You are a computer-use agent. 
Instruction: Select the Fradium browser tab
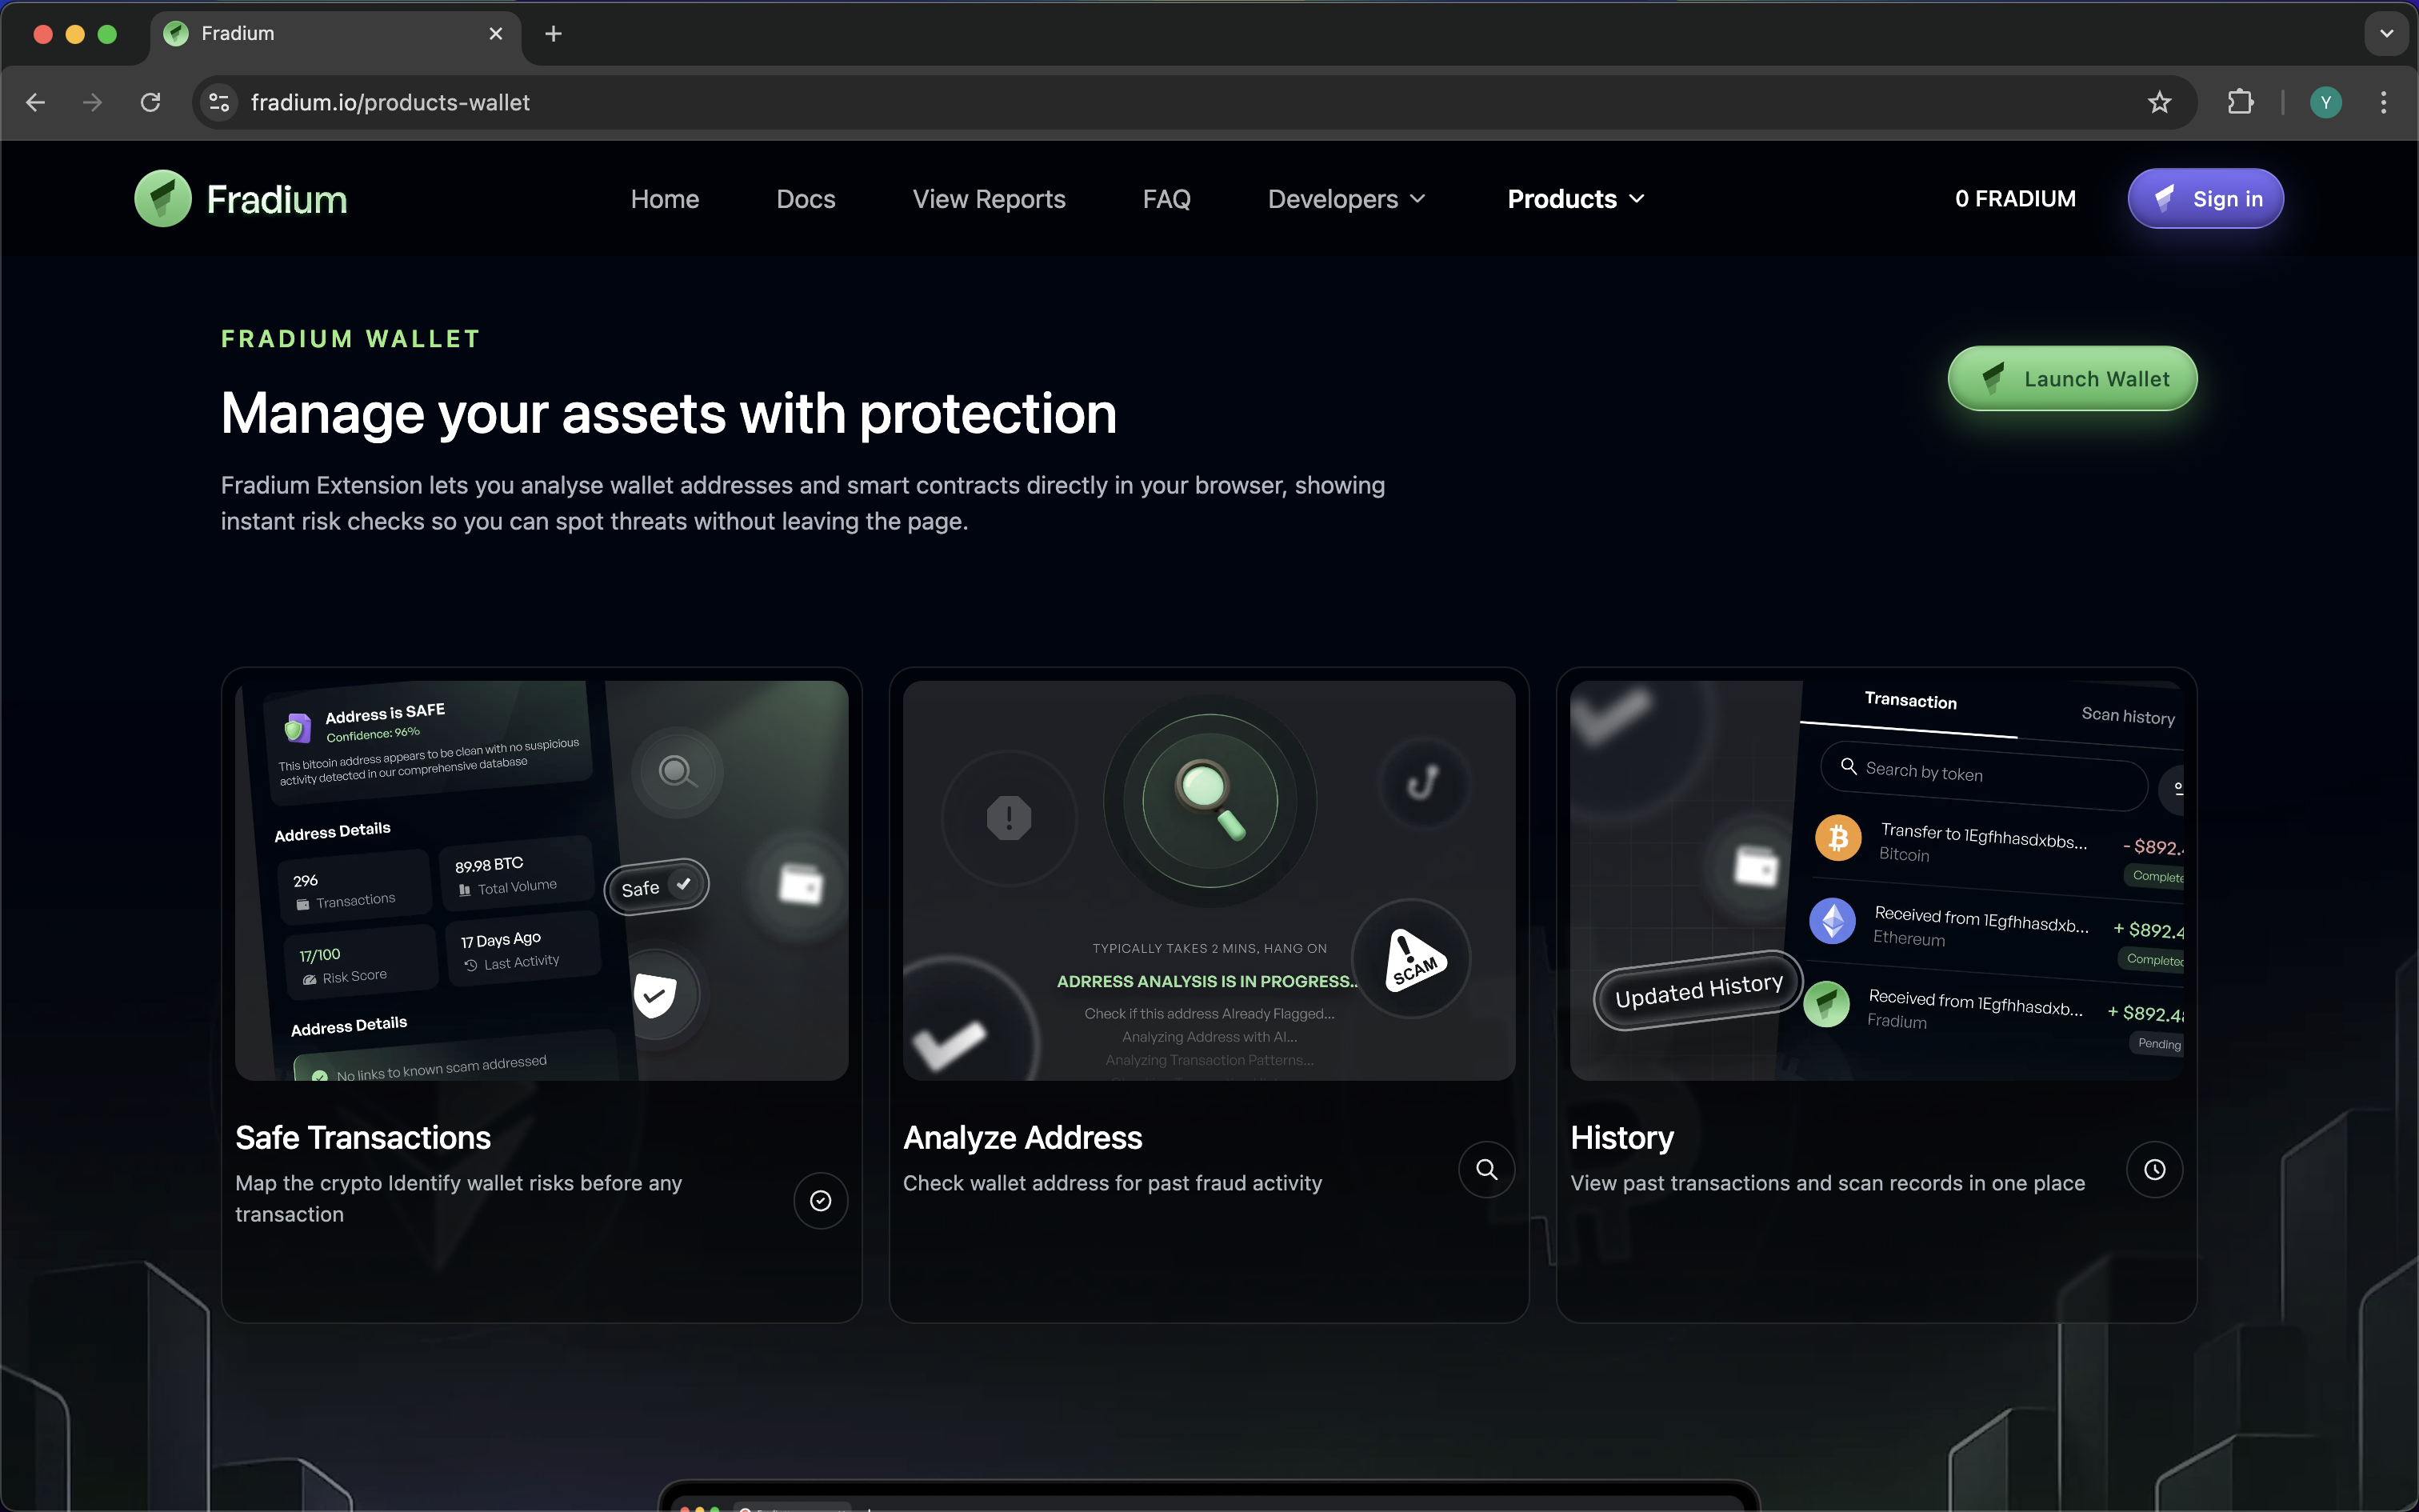click(320, 34)
